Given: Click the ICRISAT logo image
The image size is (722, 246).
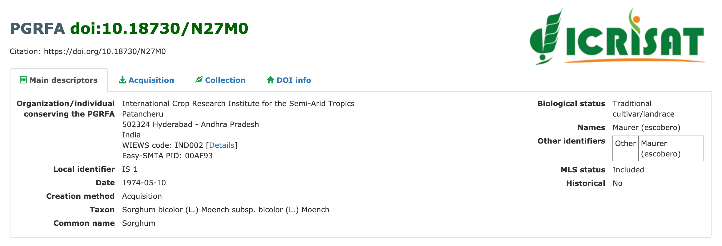Looking at the screenshot, I should (617, 37).
